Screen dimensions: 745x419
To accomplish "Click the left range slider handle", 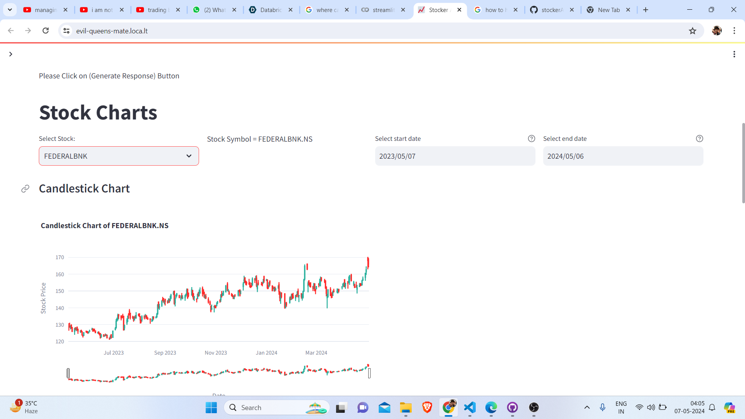I will [x=68, y=373].
